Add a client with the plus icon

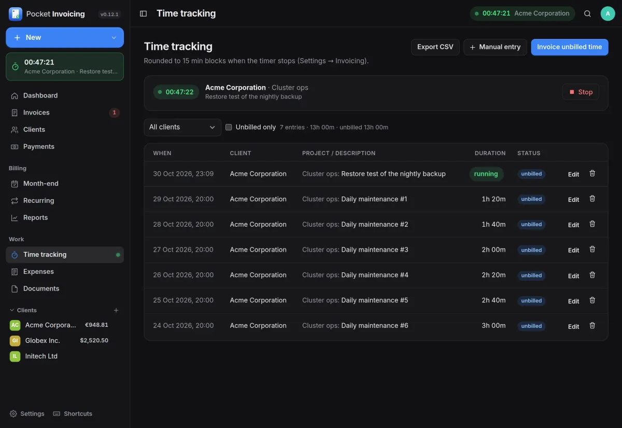pyautogui.click(x=116, y=310)
